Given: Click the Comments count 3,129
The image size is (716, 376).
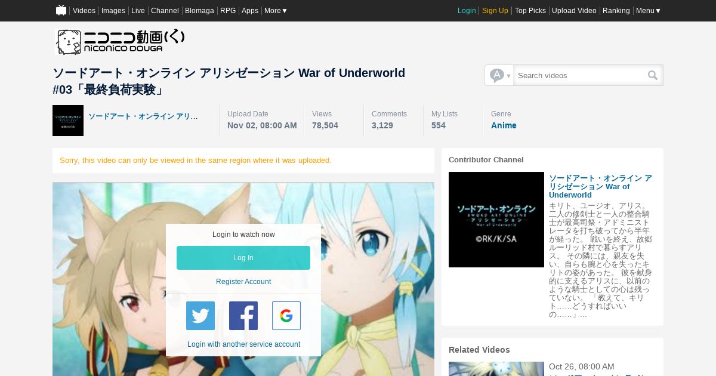Looking at the screenshot, I should (x=382, y=125).
